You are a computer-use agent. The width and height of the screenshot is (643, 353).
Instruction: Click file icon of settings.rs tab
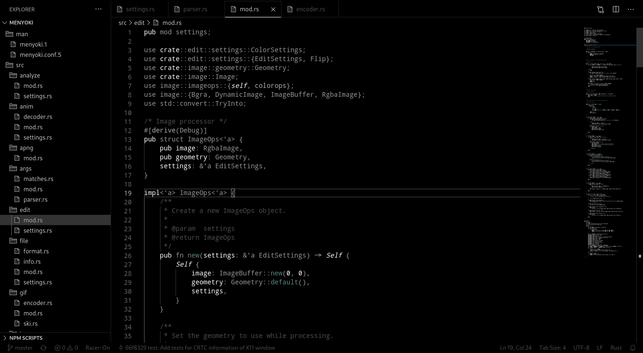click(120, 9)
